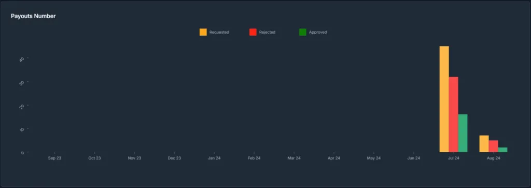Select the Jul 24 red Rejected bar
Image resolution: width=531 pixels, height=188 pixels.
(453, 114)
